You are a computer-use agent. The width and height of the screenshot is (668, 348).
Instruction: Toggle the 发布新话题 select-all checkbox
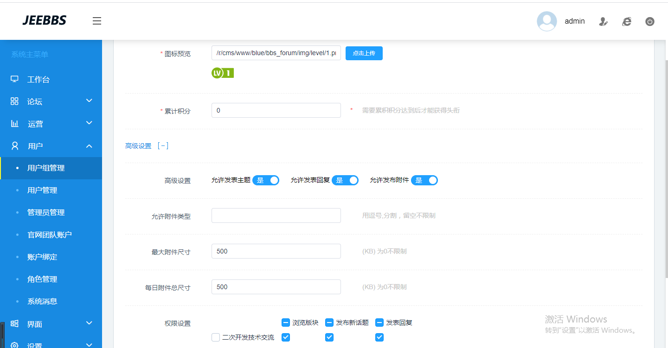tap(329, 323)
